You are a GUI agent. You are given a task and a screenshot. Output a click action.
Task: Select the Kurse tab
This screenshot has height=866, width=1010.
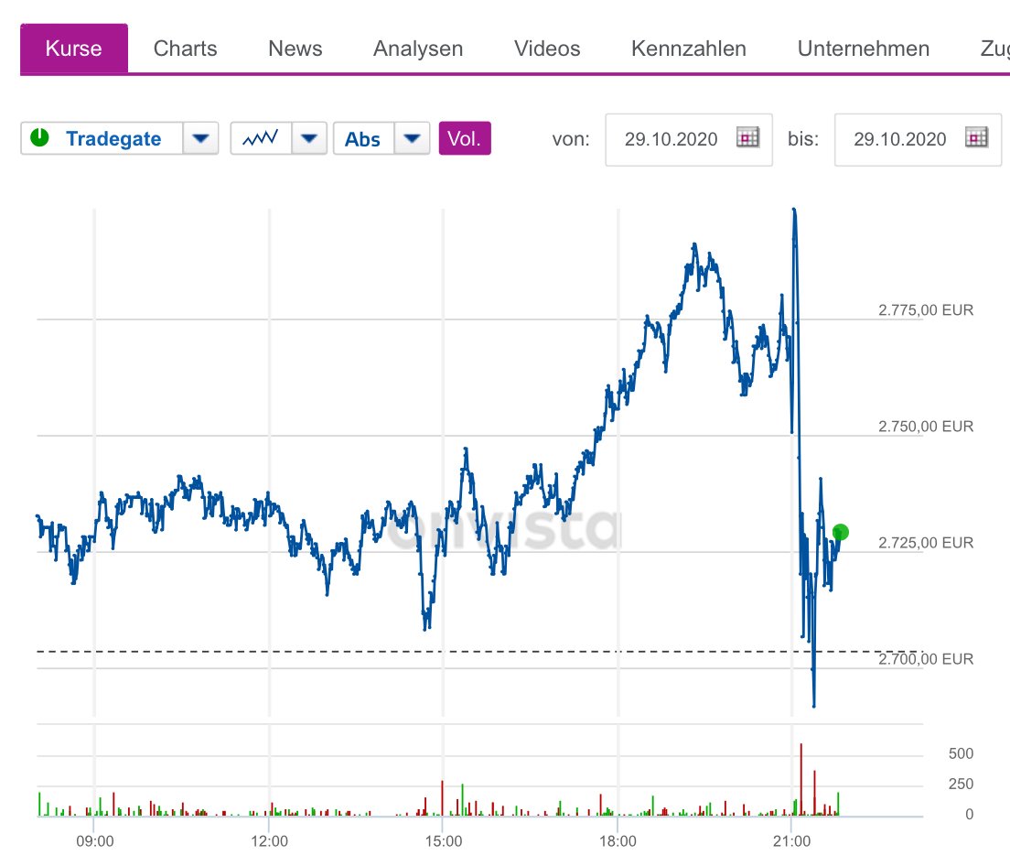74,49
